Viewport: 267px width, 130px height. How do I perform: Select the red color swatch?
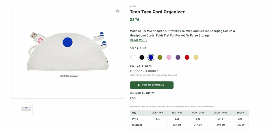point(187,57)
